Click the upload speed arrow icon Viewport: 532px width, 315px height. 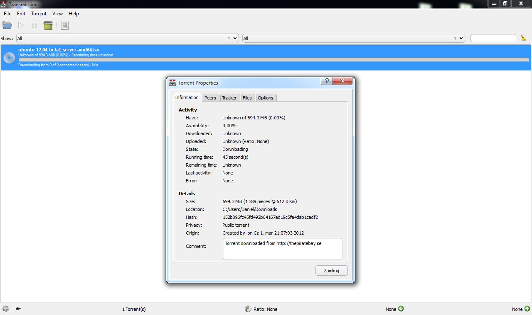tap(527, 309)
